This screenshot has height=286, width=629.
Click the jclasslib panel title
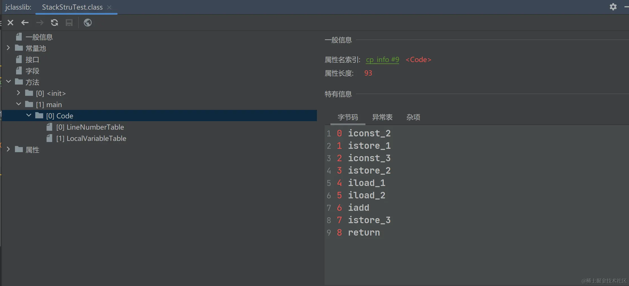pos(18,7)
